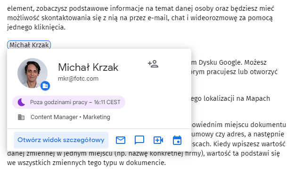Open detailed view via Otwórz widok szczegółowy

click(61, 140)
